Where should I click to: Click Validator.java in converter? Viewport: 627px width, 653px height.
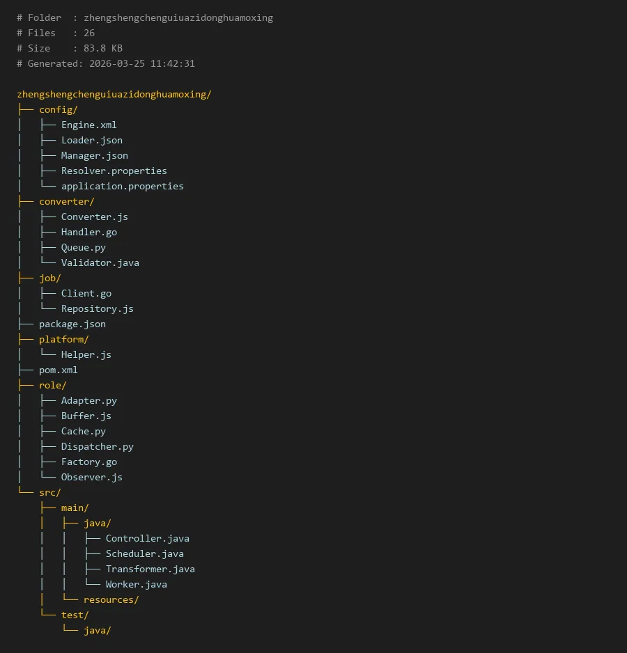(x=100, y=262)
